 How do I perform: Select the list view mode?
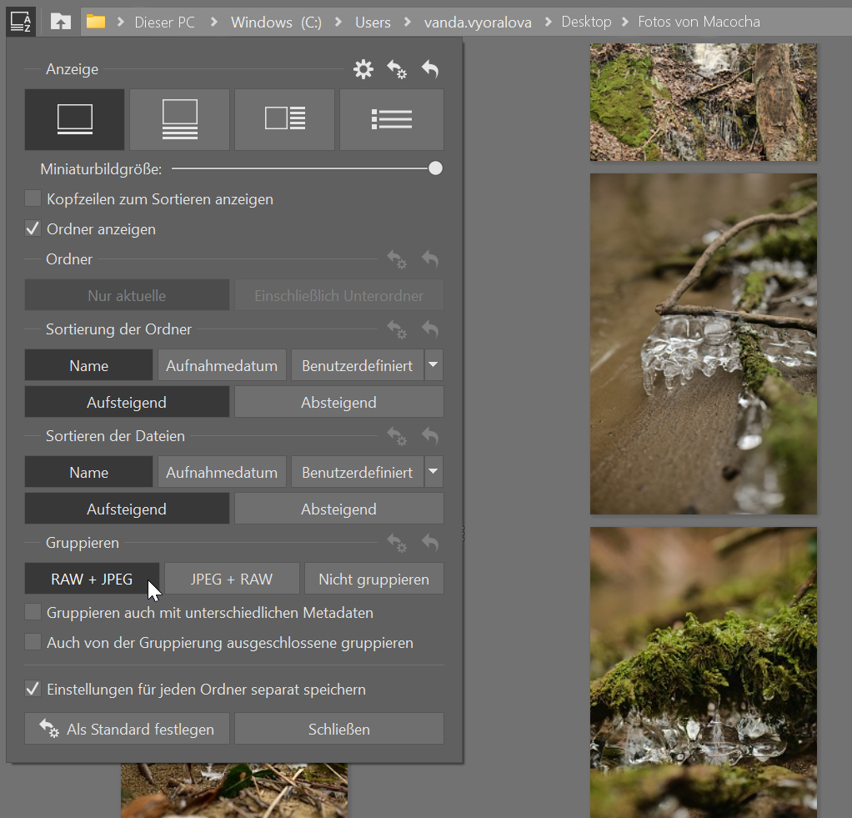pos(391,119)
